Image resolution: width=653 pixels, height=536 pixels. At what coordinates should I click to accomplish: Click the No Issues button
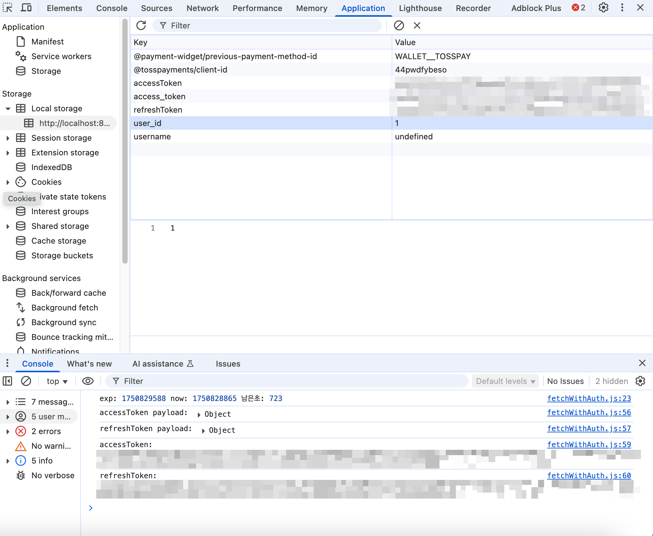coord(565,381)
